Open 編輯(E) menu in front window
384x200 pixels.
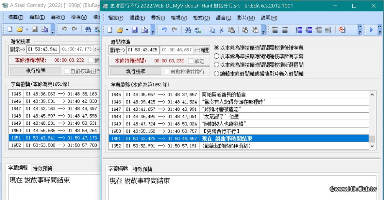(137, 18)
